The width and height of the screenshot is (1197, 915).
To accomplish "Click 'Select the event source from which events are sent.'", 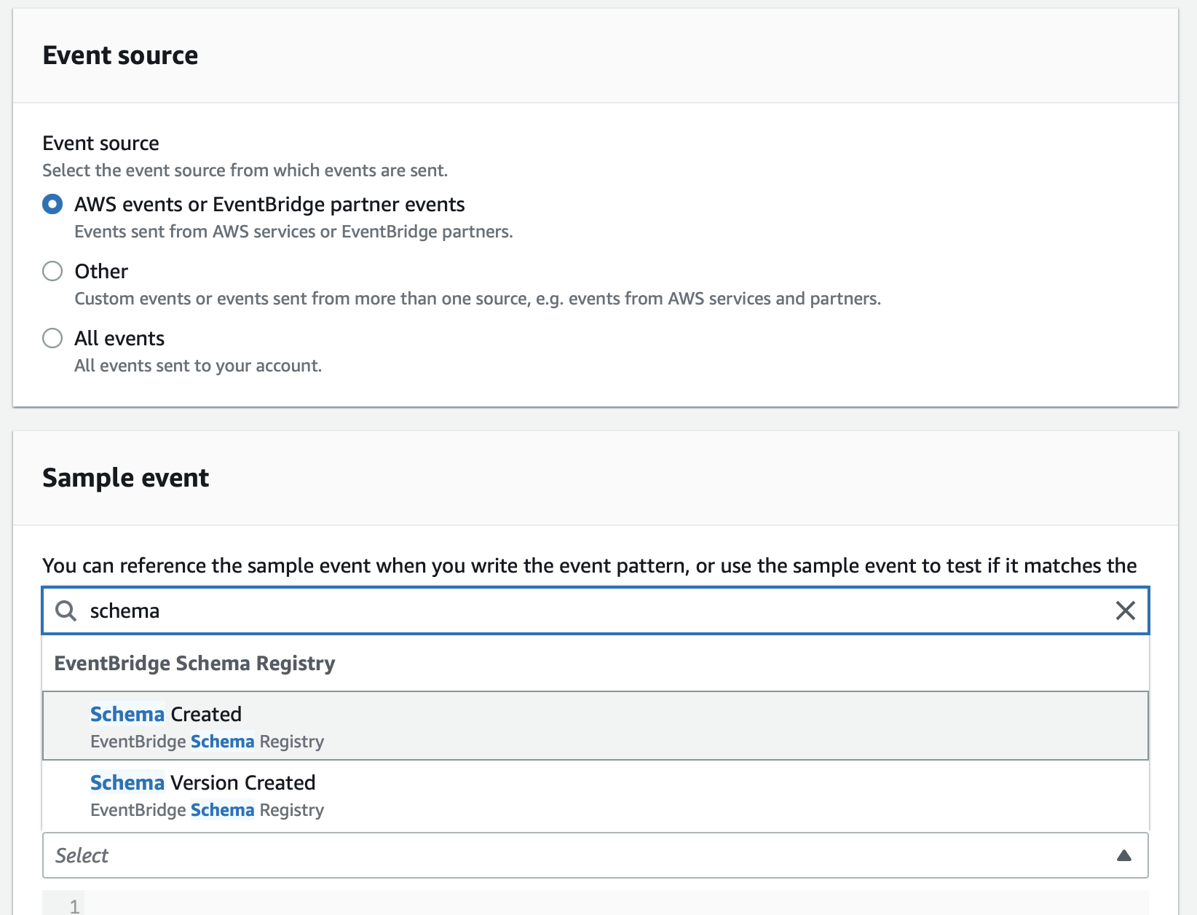I will point(245,170).
